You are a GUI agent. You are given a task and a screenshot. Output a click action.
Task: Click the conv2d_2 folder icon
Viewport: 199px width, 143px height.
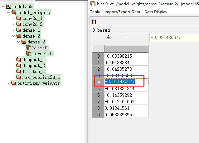click(18, 24)
